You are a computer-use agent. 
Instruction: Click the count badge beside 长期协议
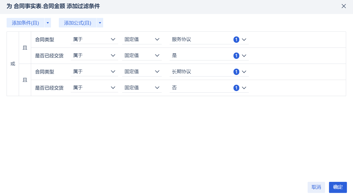click(236, 72)
